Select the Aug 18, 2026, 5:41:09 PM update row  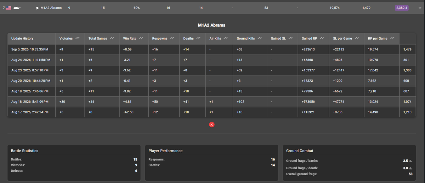(x=211, y=102)
